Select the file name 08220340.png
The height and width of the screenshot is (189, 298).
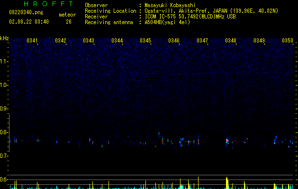click(26, 13)
